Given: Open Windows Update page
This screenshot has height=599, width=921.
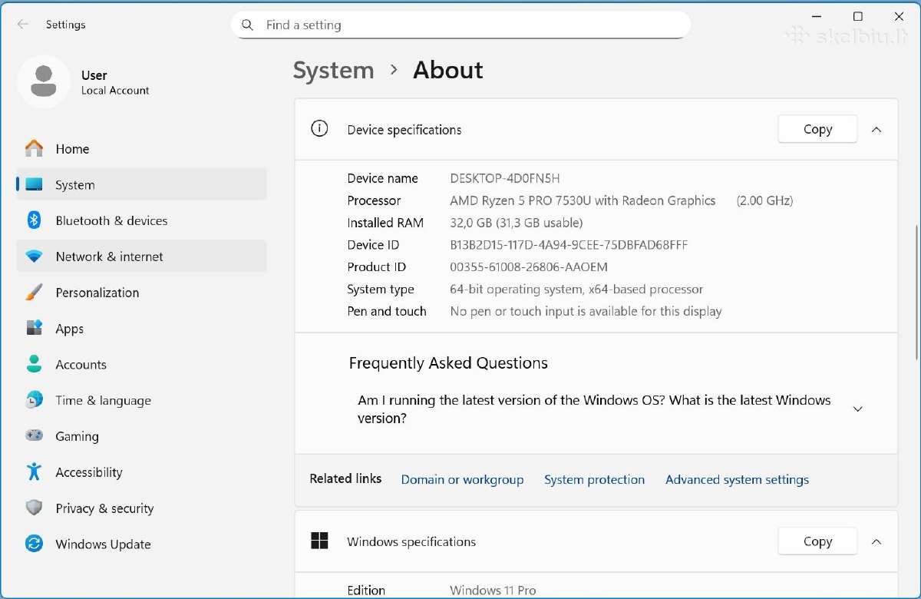Looking at the screenshot, I should [x=141, y=544].
